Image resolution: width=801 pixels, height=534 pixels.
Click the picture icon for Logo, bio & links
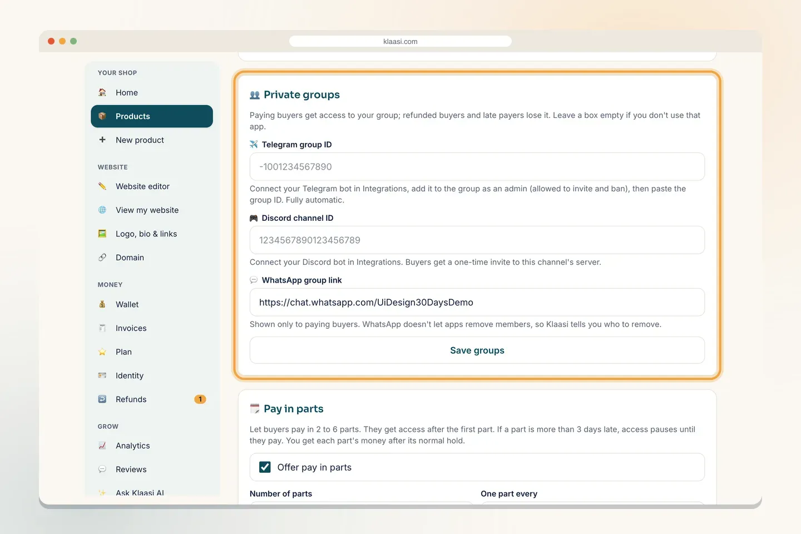click(102, 234)
